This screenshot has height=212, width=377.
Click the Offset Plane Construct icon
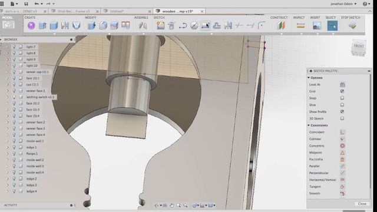coord(281,25)
